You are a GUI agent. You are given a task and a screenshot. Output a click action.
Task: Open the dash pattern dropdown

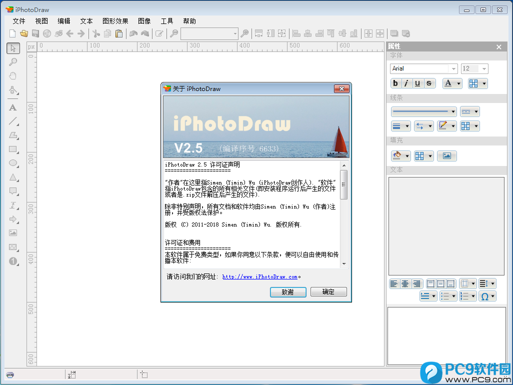pos(470,111)
